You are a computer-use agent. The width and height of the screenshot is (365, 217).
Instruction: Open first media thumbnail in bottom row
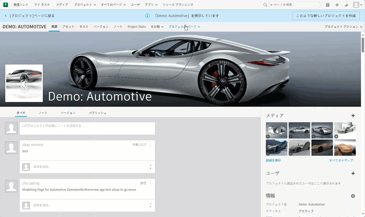point(277,147)
